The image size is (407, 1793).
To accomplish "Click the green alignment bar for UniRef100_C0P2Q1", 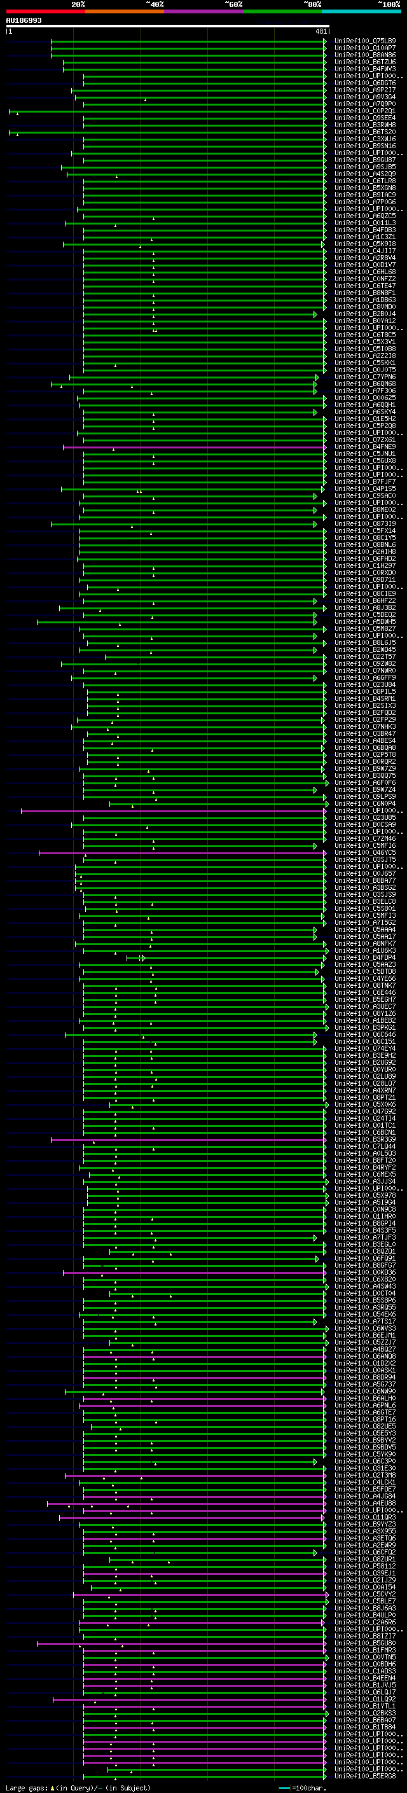I will 167,111.
